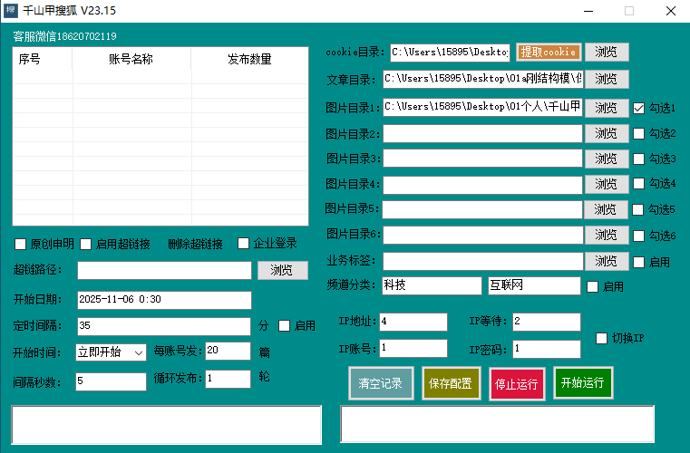Click the 序号 column header
Viewport: 690px width, 453px height.
tap(43, 59)
